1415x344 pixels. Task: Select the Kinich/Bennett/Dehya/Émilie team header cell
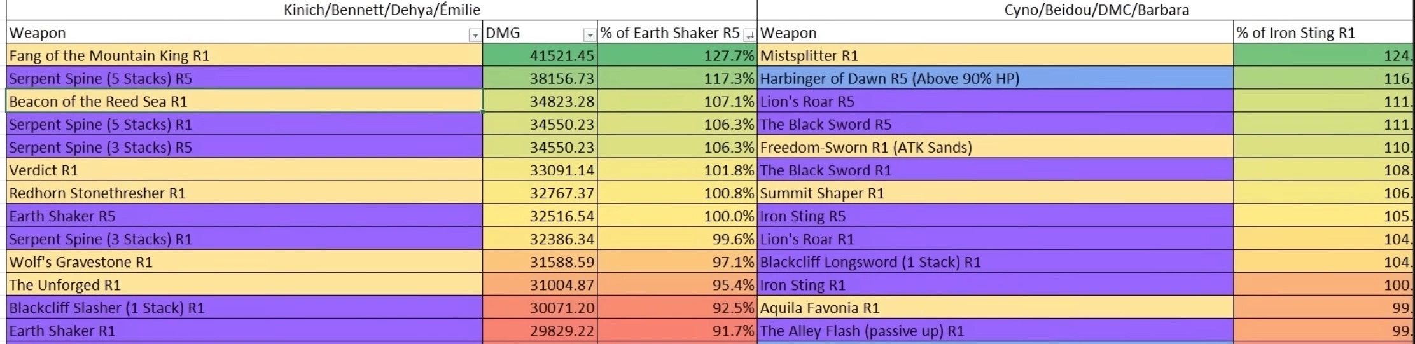click(x=382, y=10)
